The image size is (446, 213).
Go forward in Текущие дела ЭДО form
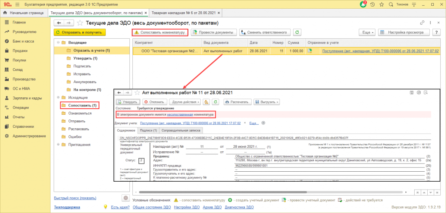tap(68, 23)
